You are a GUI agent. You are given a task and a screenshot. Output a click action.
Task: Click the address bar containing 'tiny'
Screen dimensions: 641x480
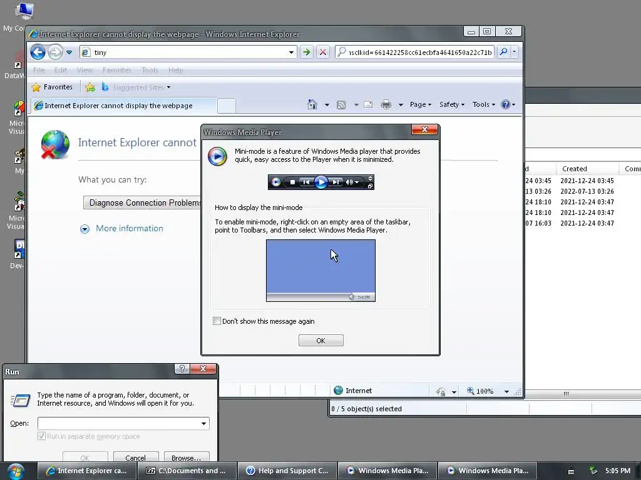(184, 52)
